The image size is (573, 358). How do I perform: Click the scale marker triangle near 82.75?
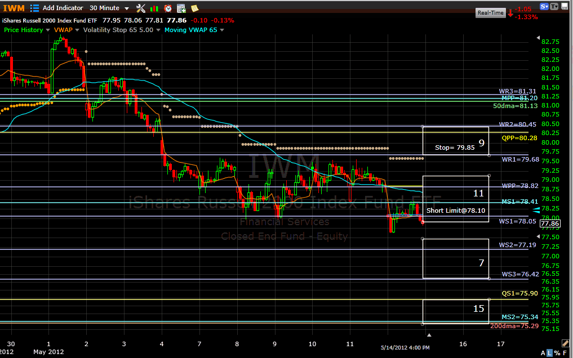(538, 38)
